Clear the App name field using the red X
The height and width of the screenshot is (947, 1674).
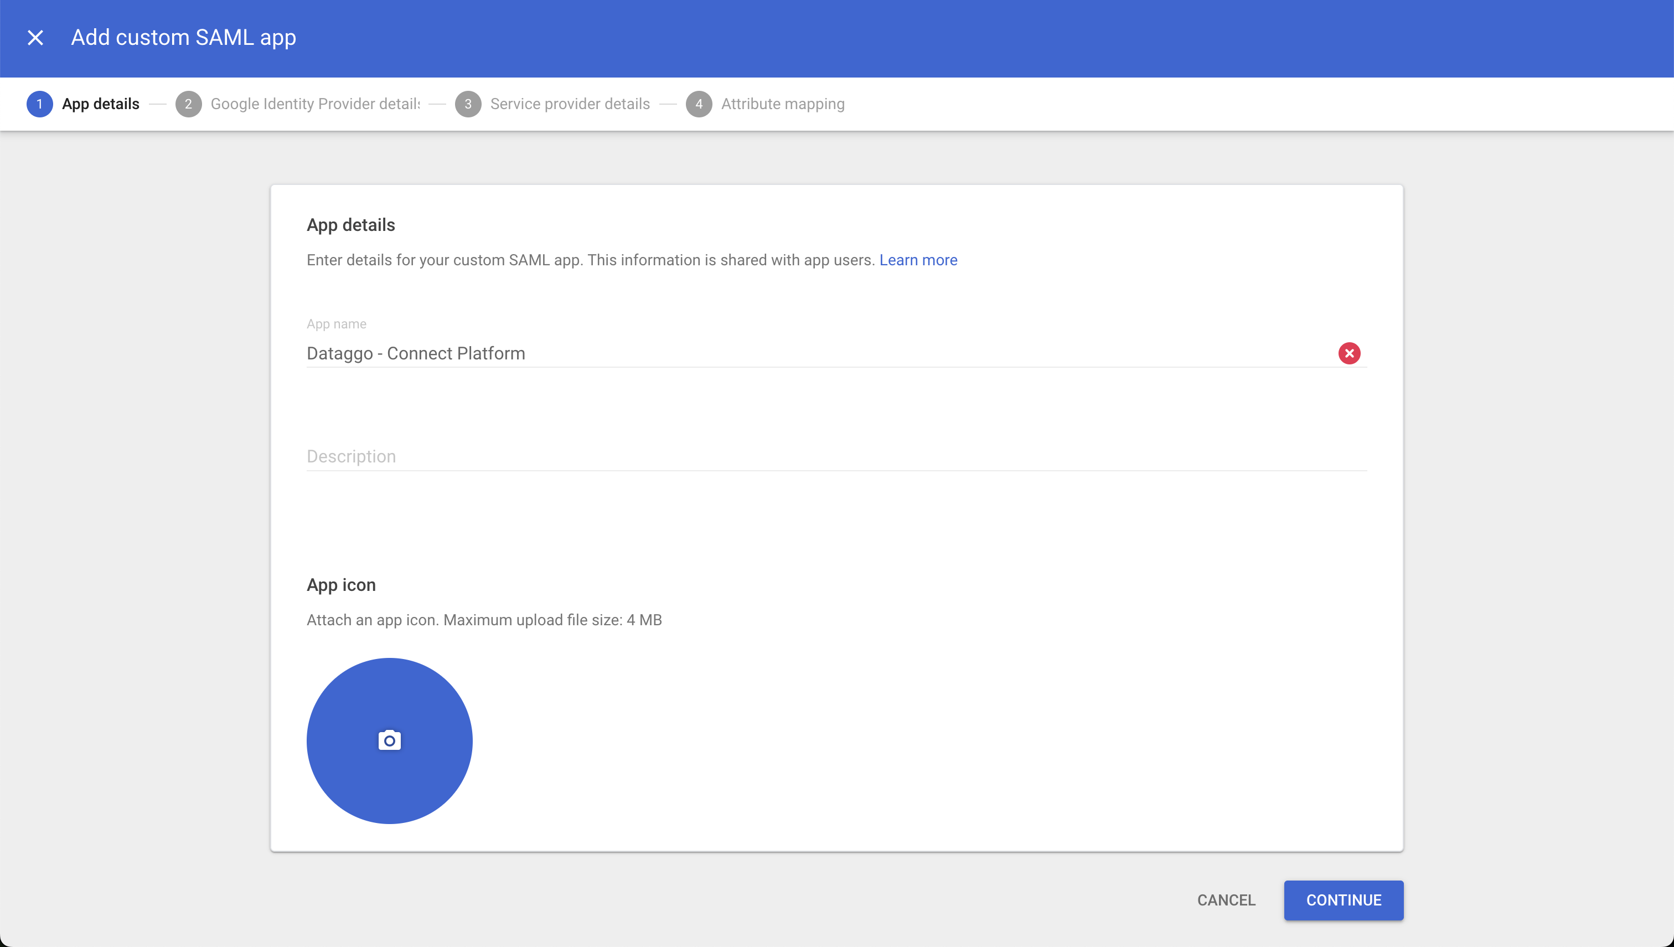pyautogui.click(x=1350, y=353)
